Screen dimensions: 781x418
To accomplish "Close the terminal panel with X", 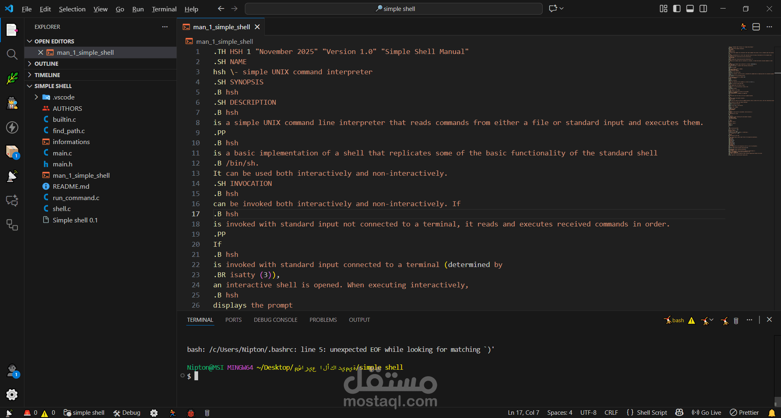I will pyautogui.click(x=769, y=320).
